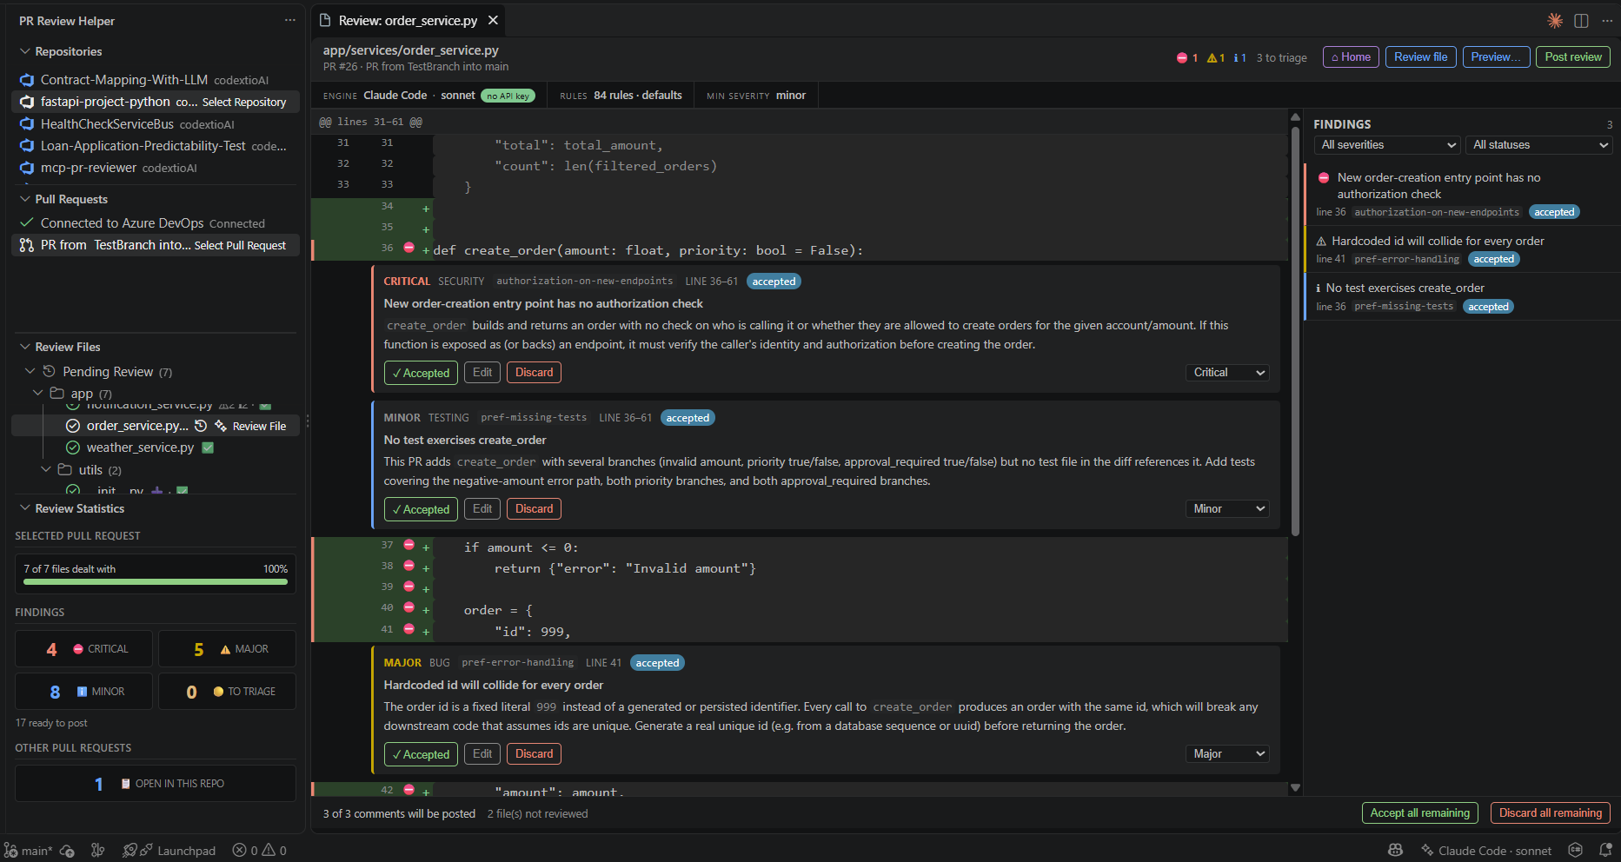Click the accepted badge on the Hardcoded id finding in the Findings list
Viewport: 1621px width, 862px height.
pos(1494,259)
